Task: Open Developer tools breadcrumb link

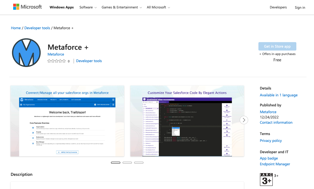Action: tap(37, 28)
